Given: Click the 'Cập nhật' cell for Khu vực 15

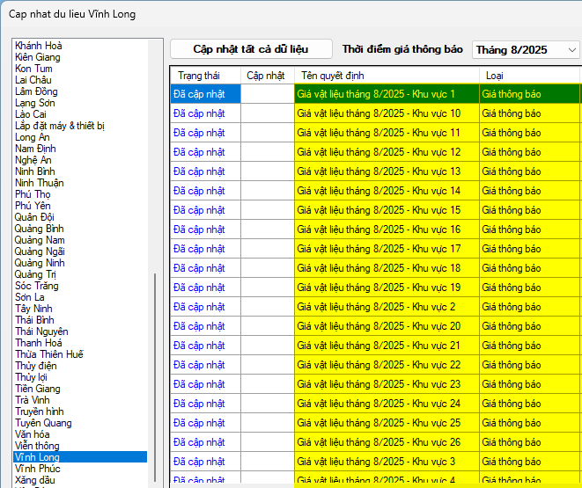Looking at the screenshot, I should (x=267, y=210).
